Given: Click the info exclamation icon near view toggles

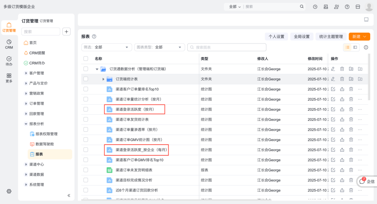Looking at the screenshot, I should (x=366, y=47).
